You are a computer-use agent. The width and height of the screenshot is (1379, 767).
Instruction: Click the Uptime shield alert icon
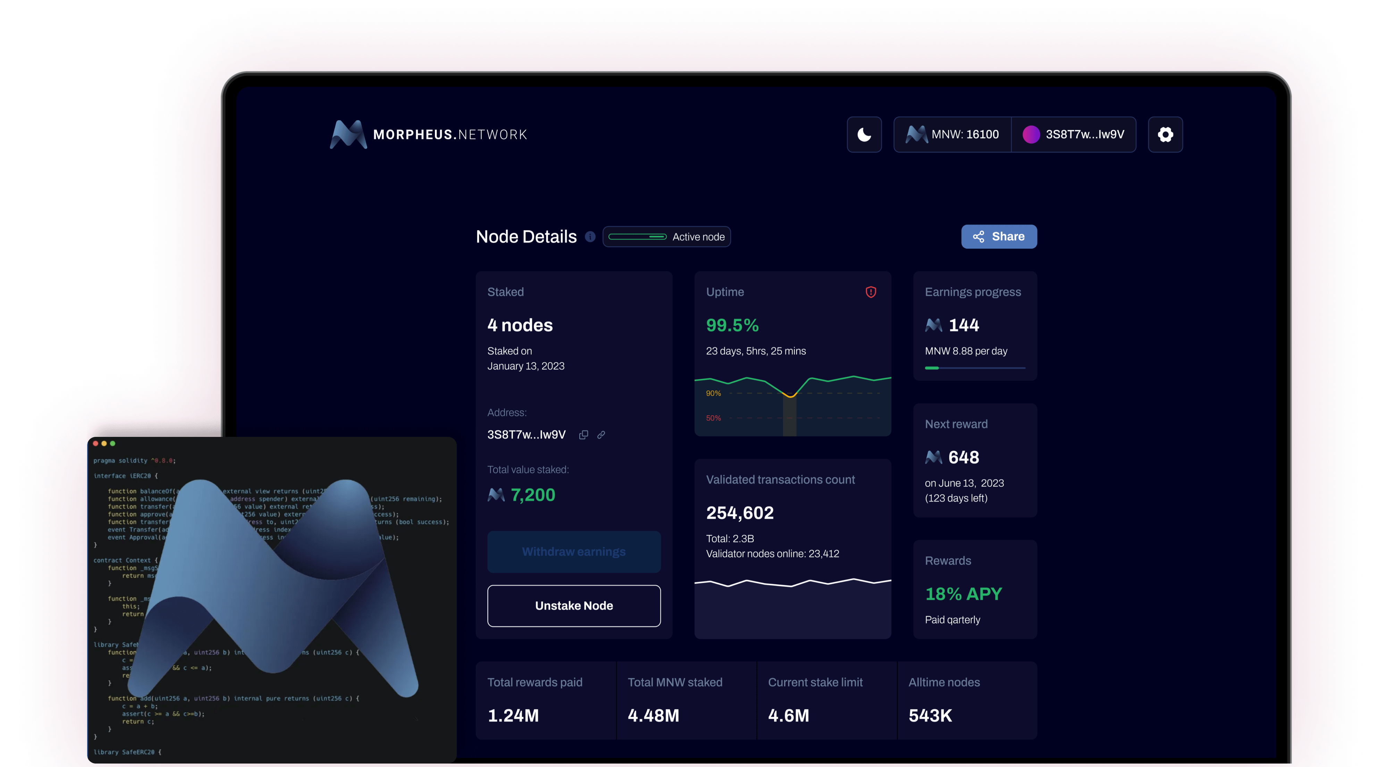(871, 292)
